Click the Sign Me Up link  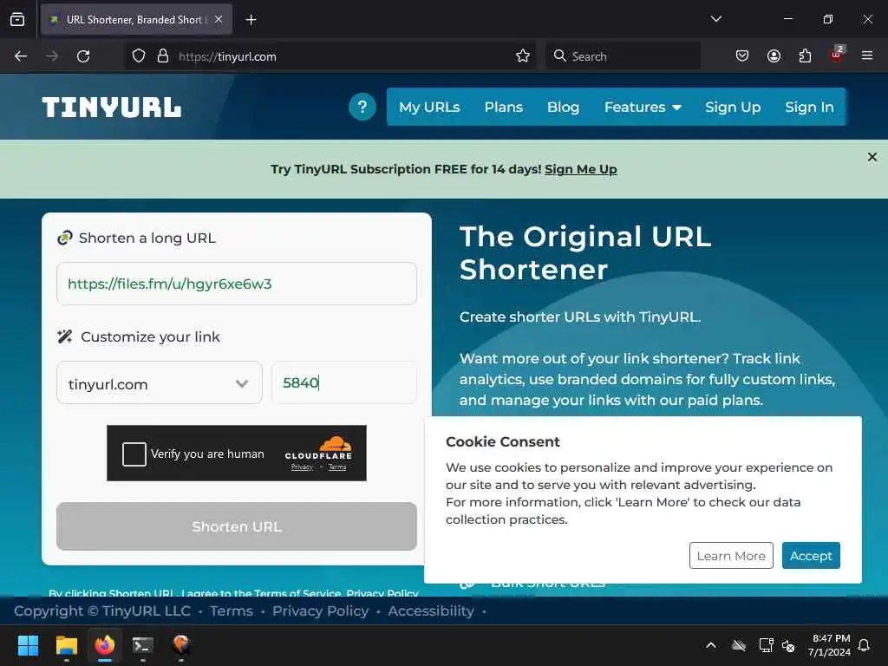click(580, 169)
